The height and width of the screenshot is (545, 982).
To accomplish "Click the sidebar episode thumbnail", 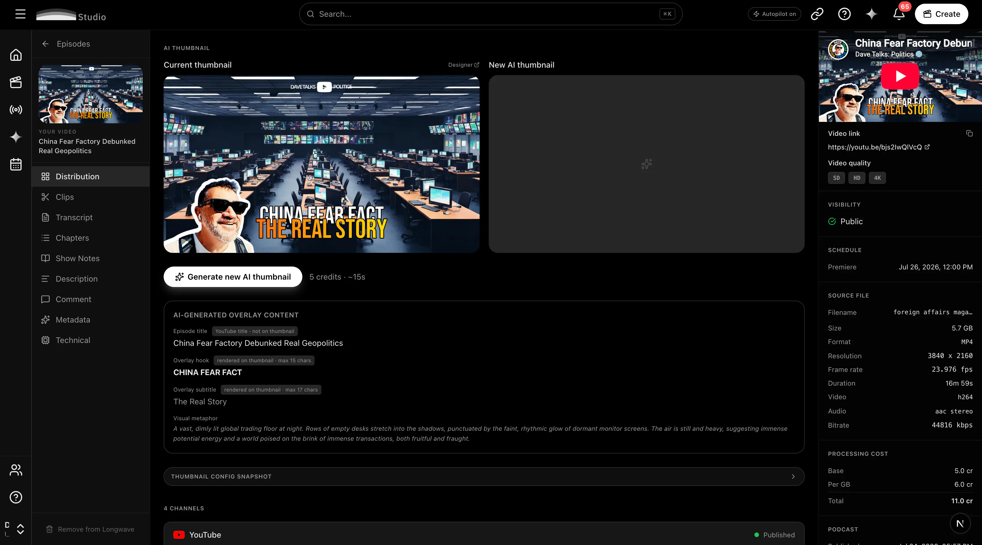I will pyautogui.click(x=91, y=94).
